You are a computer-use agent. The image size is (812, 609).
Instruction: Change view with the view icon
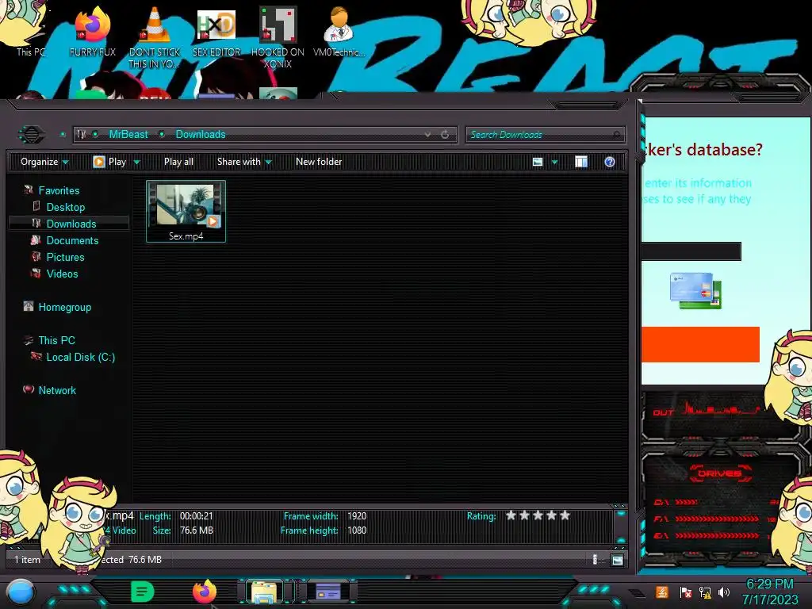tap(538, 162)
